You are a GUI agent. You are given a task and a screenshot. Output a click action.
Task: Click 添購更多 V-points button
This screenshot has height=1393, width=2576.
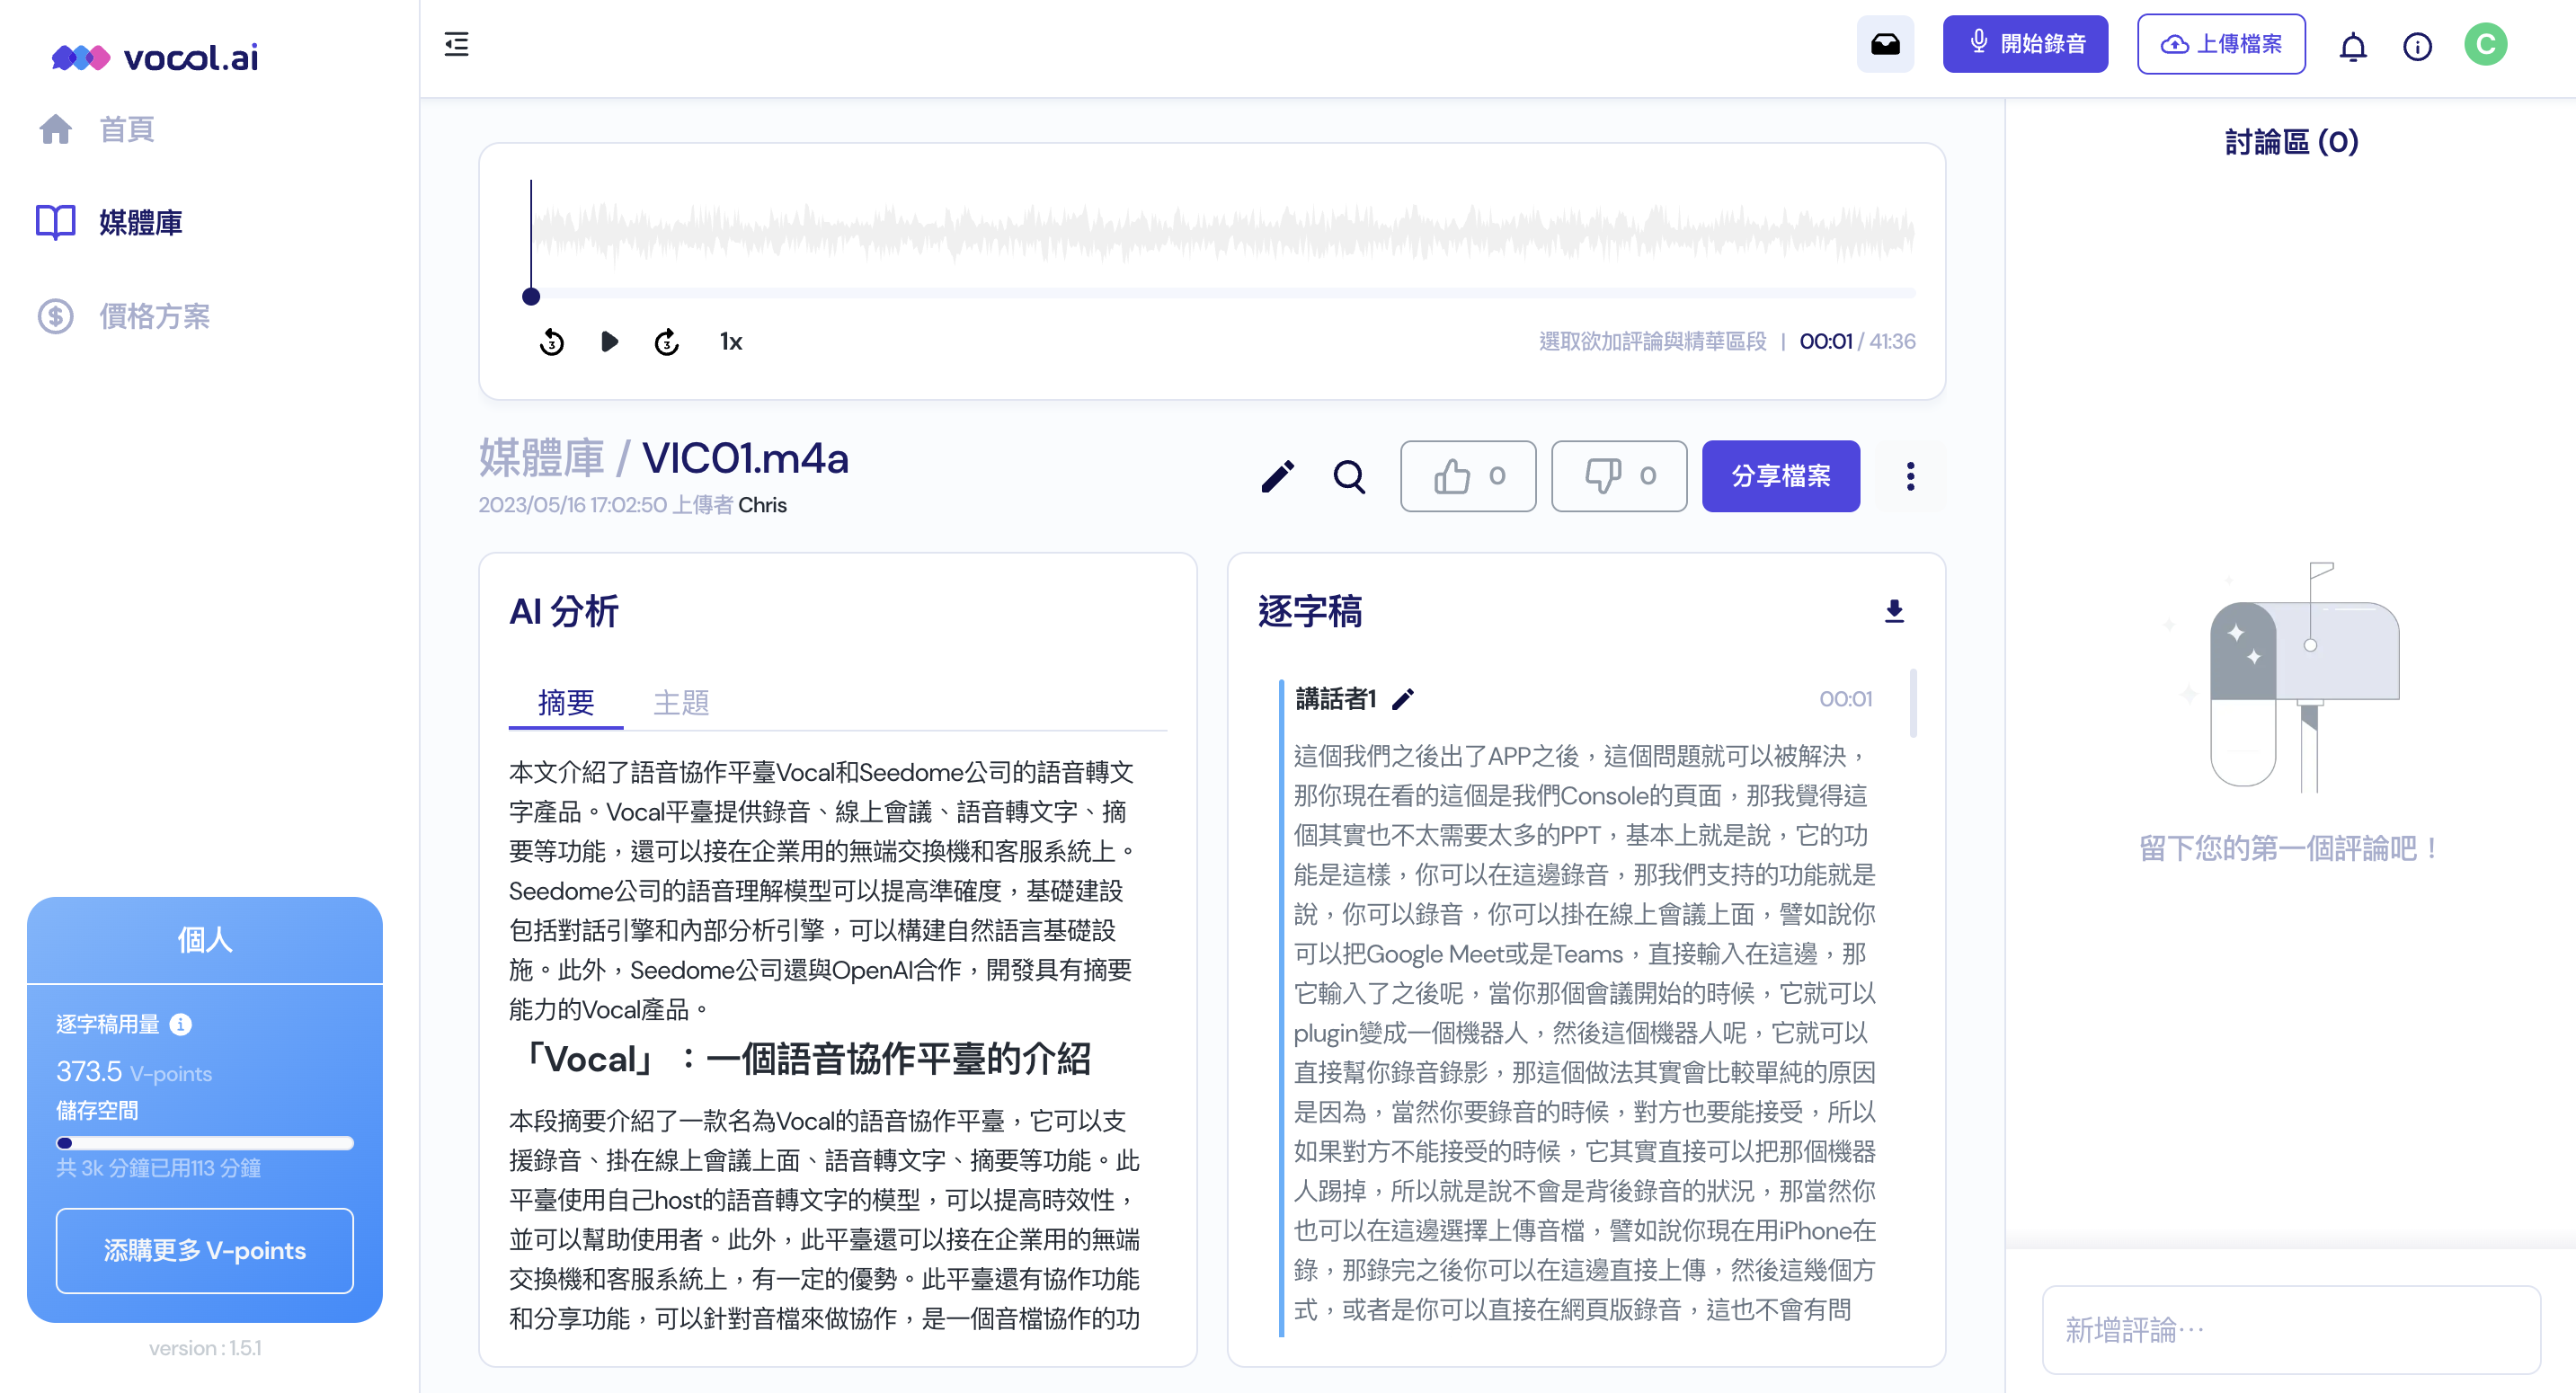point(205,1251)
